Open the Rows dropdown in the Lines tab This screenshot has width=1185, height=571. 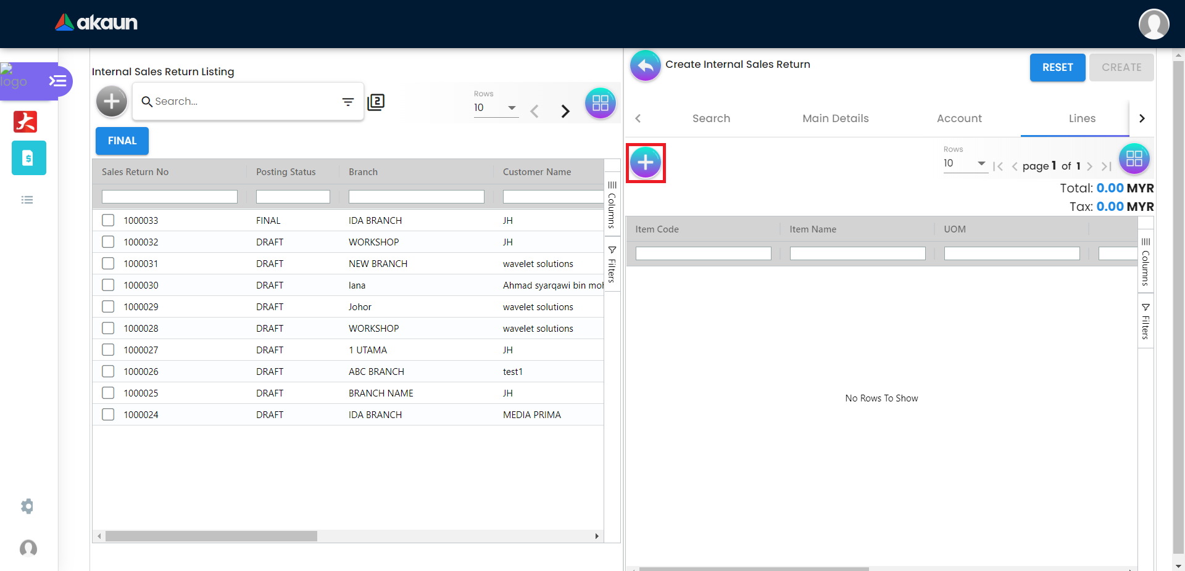click(965, 163)
